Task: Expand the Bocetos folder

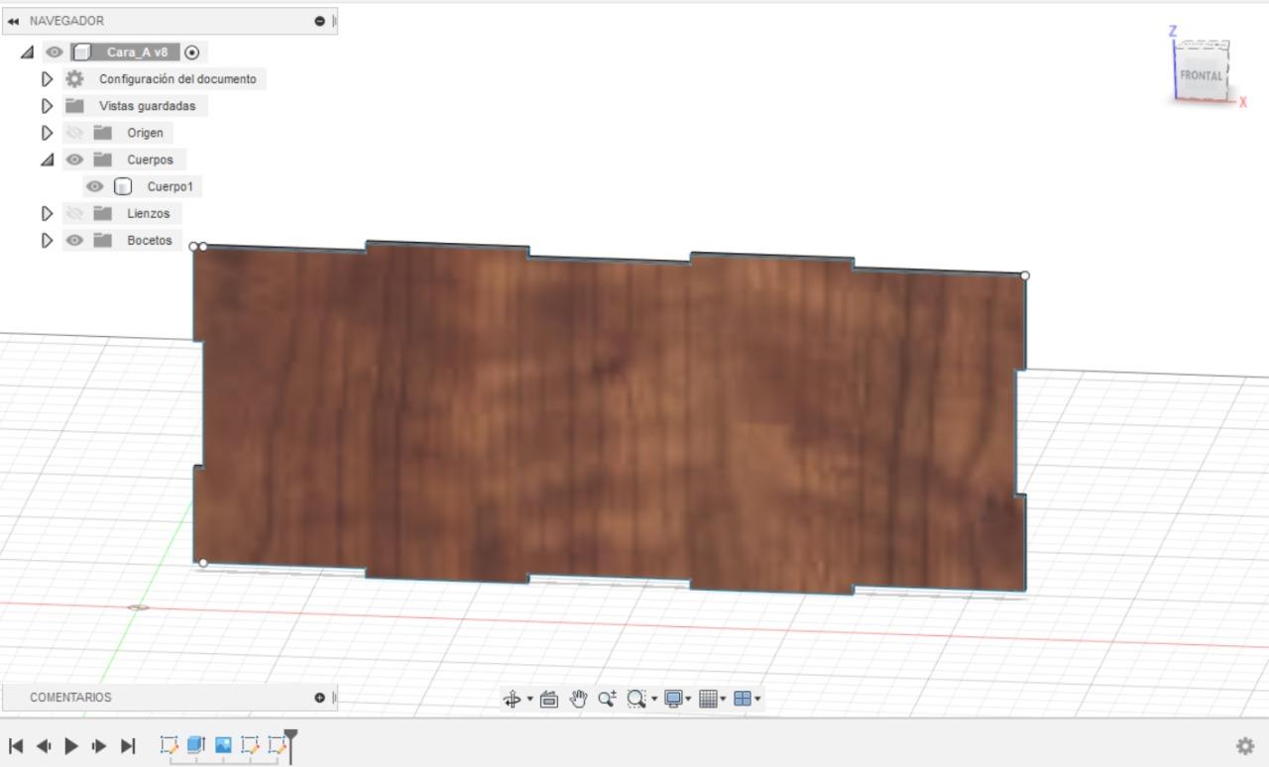Action: [47, 240]
